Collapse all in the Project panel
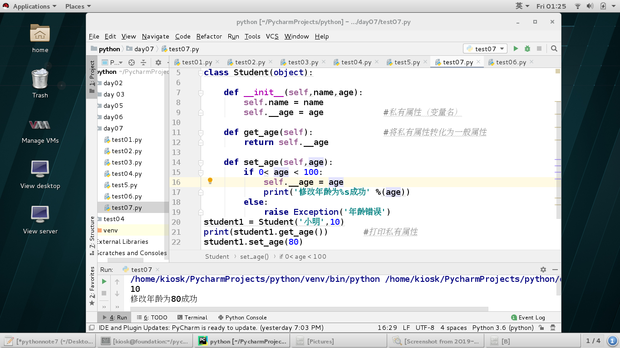620x348 pixels. (x=143, y=63)
